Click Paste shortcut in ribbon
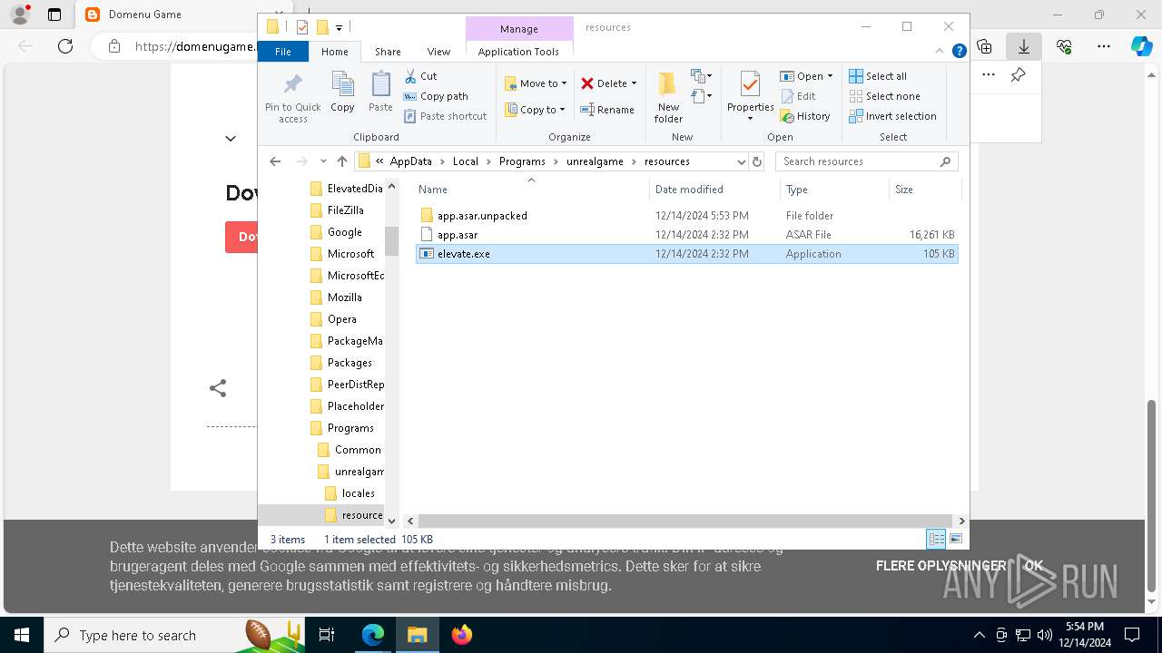The image size is (1162, 653). pos(446,116)
